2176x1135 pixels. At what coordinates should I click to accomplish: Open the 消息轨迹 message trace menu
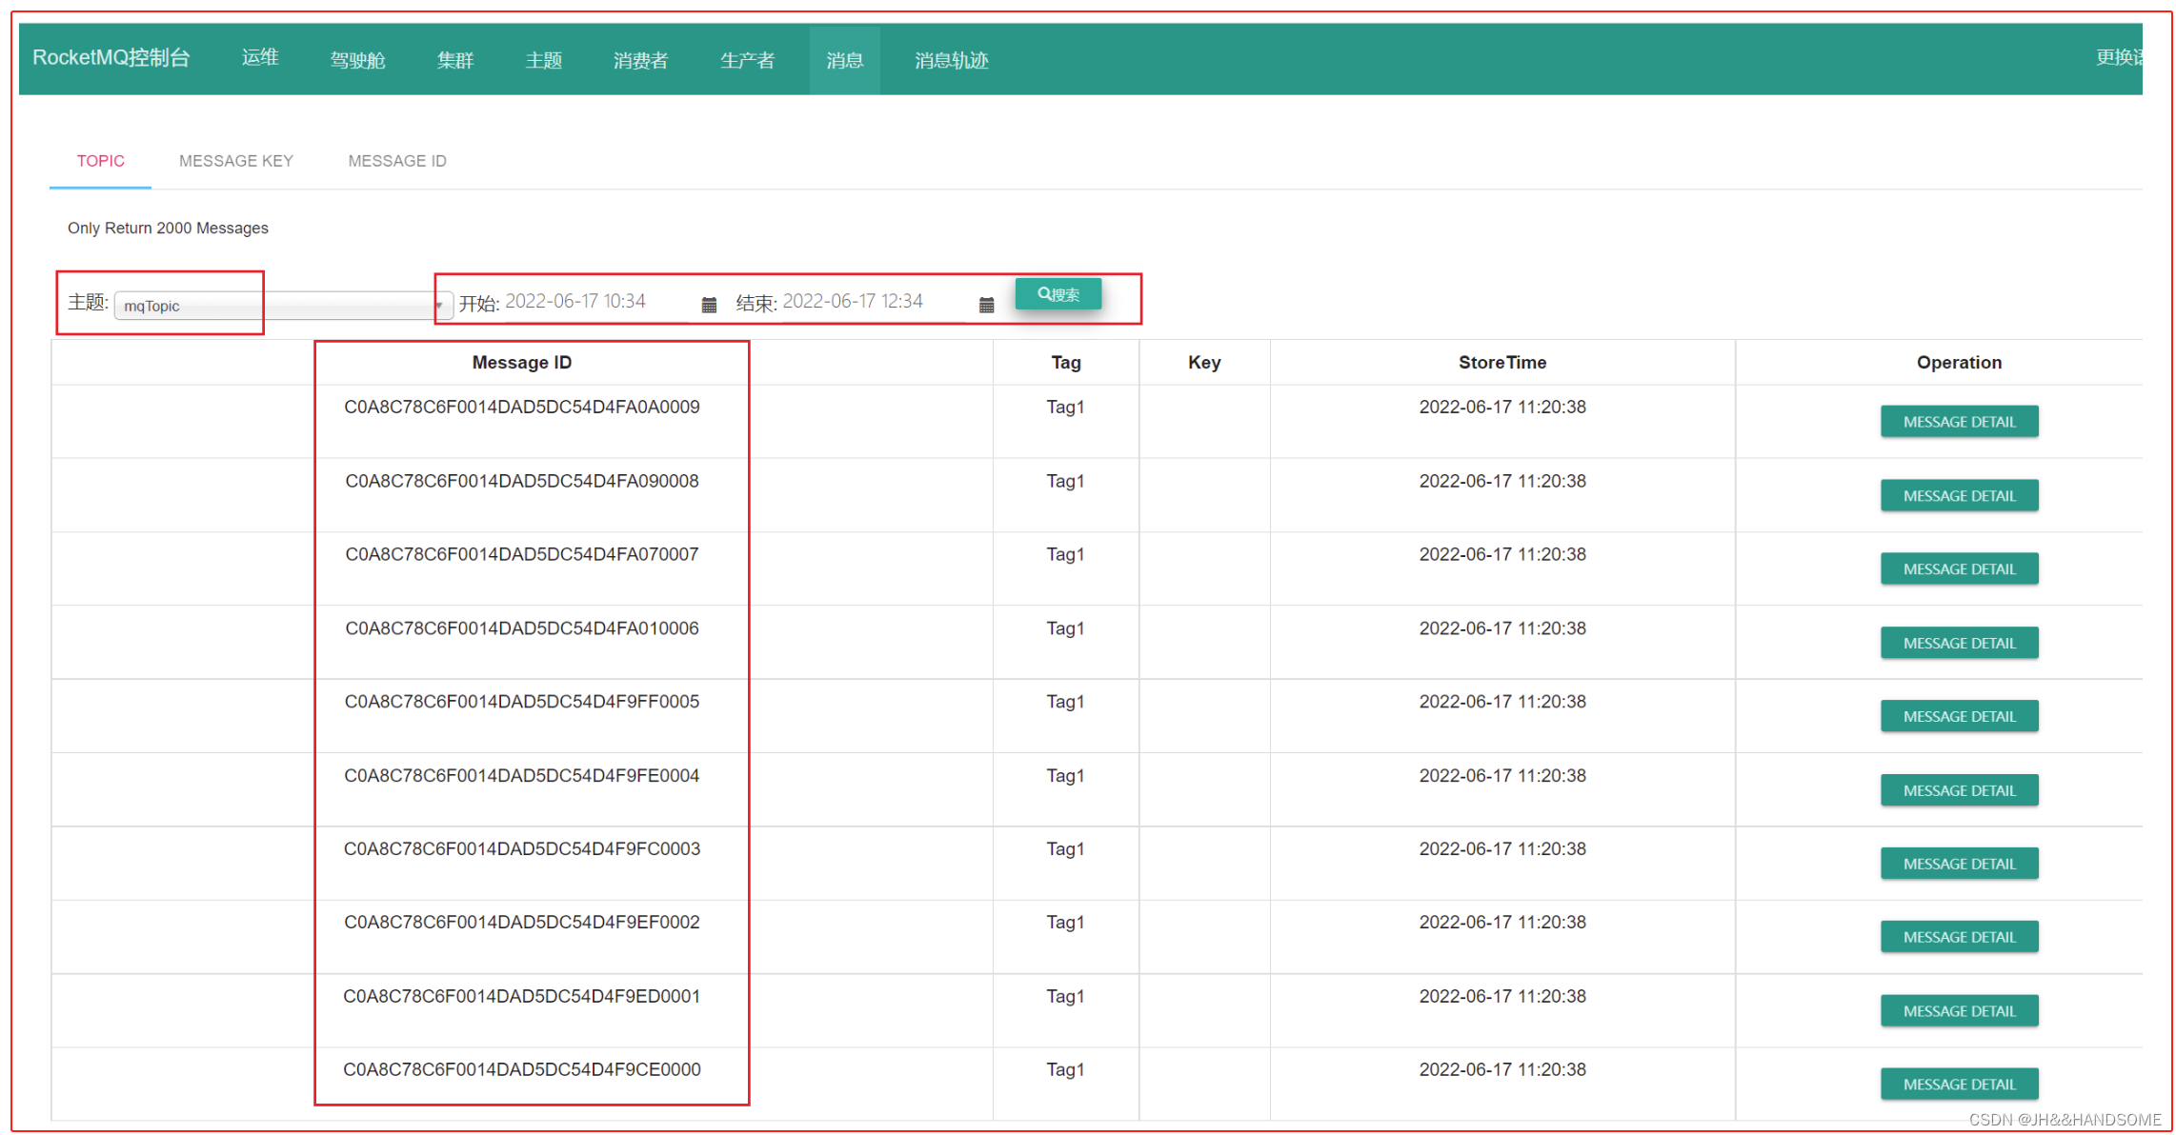click(951, 60)
